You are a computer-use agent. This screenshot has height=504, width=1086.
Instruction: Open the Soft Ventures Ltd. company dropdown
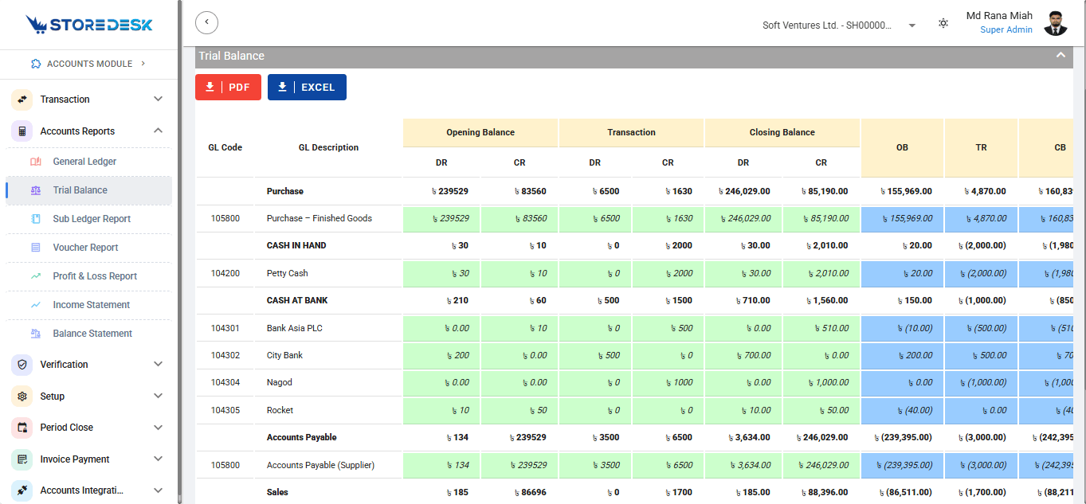click(839, 25)
